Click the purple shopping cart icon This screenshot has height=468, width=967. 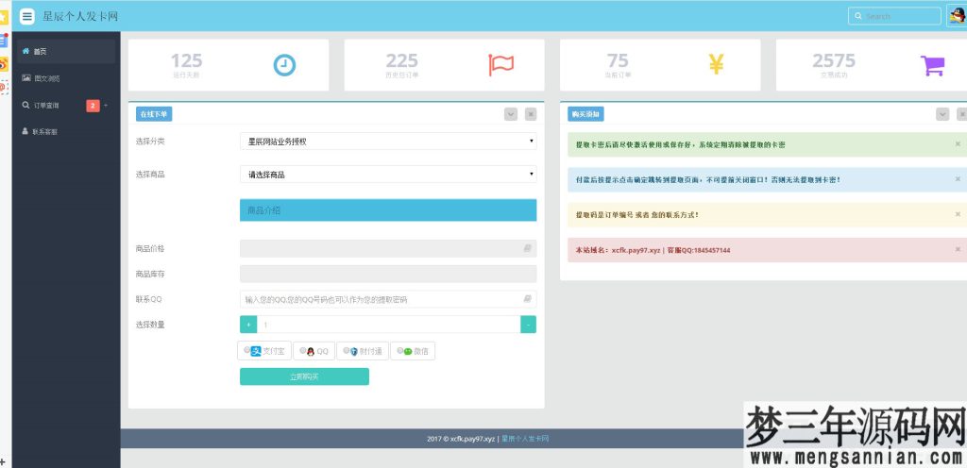click(x=932, y=65)
